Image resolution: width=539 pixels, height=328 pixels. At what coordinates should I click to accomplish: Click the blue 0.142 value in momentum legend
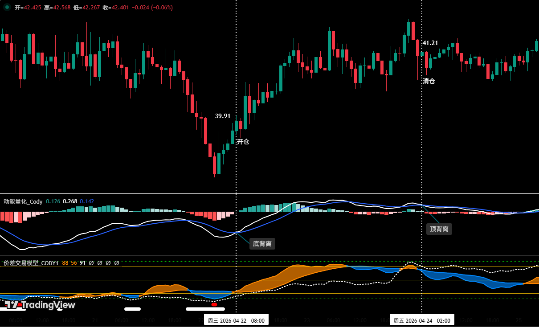(x=87, y=201)
